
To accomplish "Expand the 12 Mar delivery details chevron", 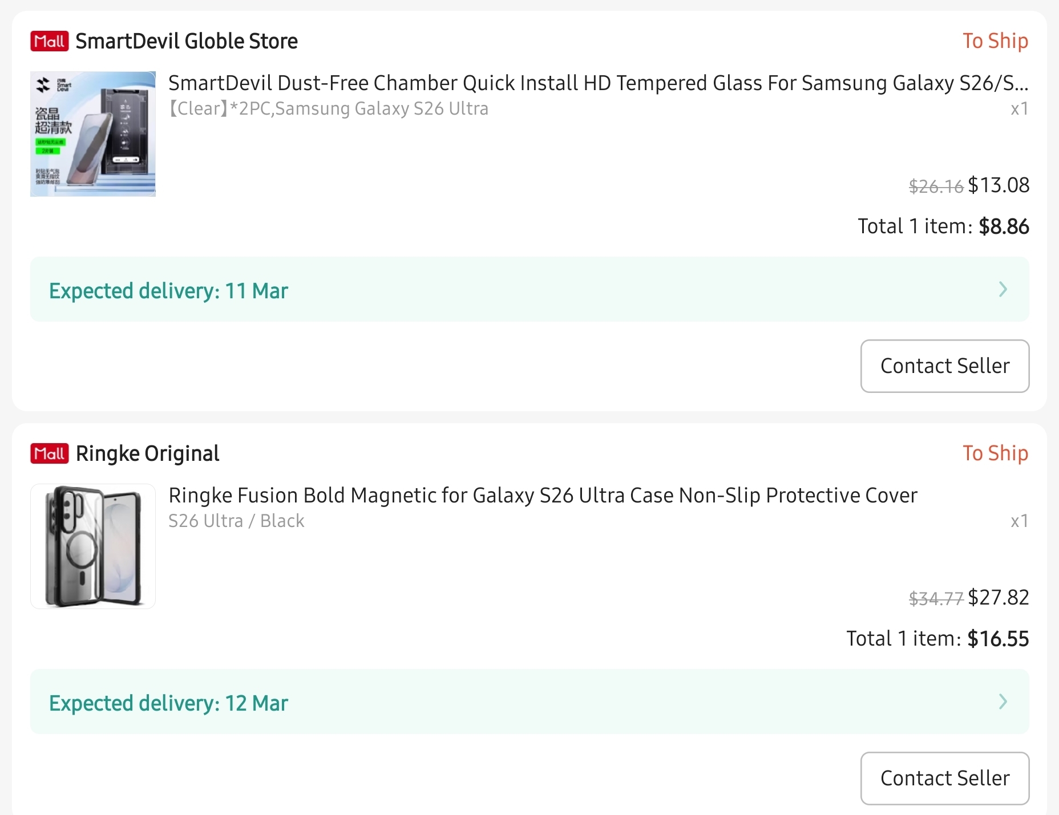I will tap(1003, 702).
